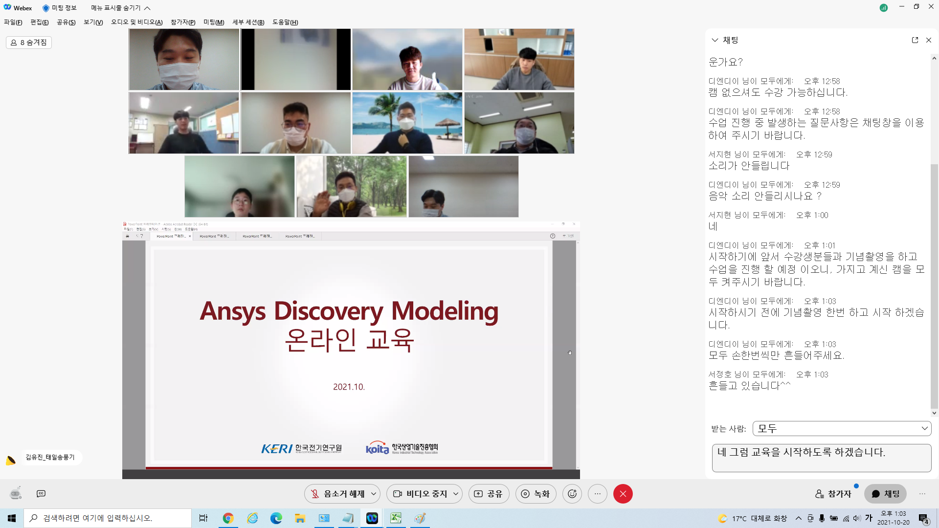
Task: Pop out the chat panel
Action: [x=915, y=40]
